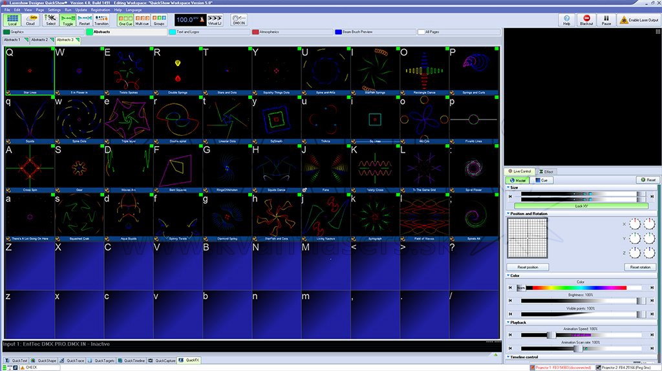662x371 pixels.
Task: Click the Reset position button
Action: [528, 267]
